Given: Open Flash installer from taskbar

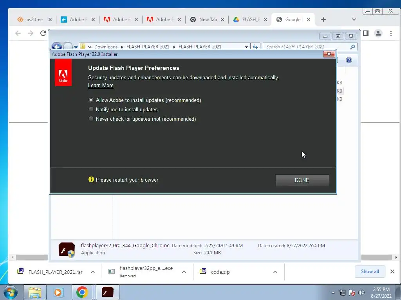Looking at the screenshot, I should tap(107, 292).
